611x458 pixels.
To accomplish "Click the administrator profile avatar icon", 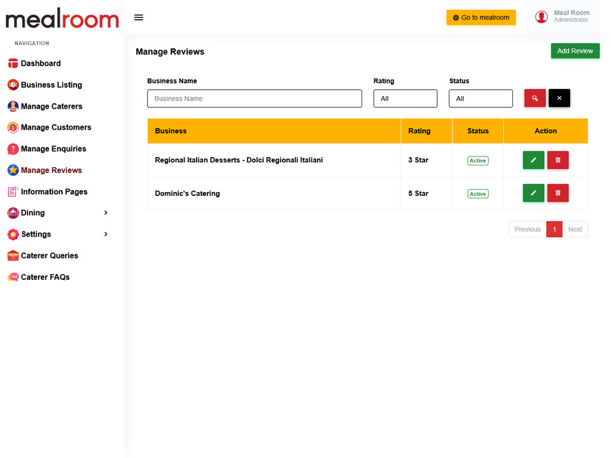I will coord(541,17).
